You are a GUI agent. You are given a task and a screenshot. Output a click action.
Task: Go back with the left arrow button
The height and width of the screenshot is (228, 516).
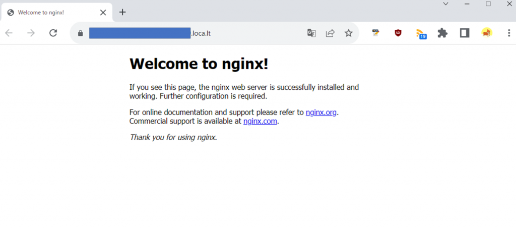(x=9, y=33)
